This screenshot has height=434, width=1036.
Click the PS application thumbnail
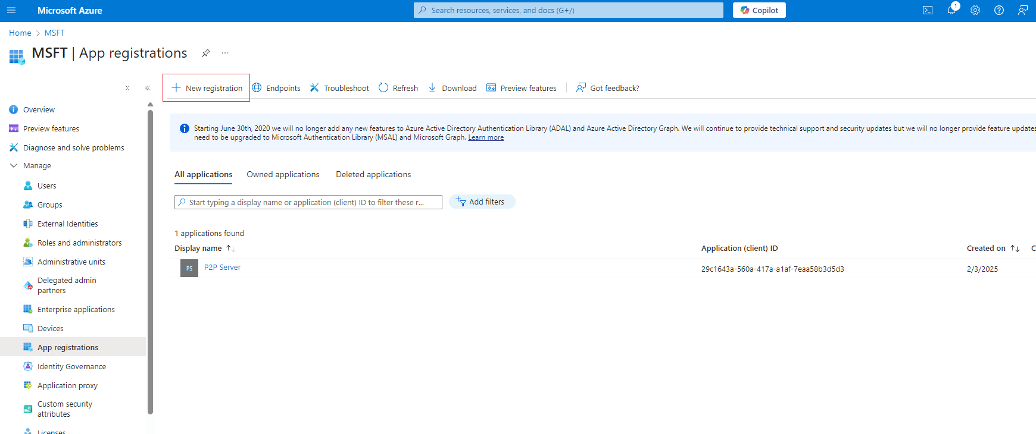pyautogui.click(x=189, y=268)
